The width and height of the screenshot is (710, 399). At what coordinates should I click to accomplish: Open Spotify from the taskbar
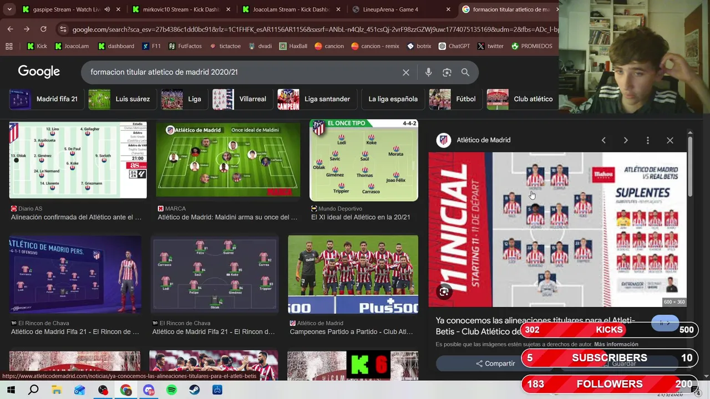point(171,390)
